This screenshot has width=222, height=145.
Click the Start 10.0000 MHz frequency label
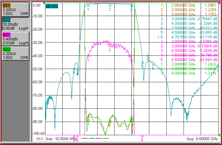pyautogui.click(x=57, y=139)
